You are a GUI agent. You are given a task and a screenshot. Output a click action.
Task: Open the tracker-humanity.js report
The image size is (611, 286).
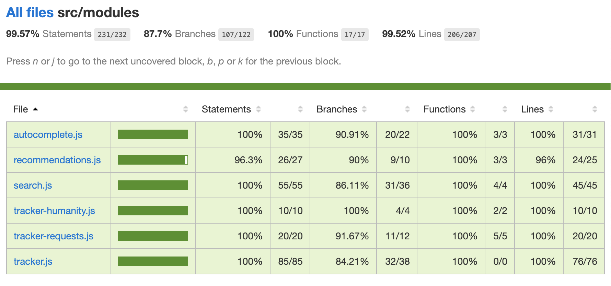pos(54,211)
